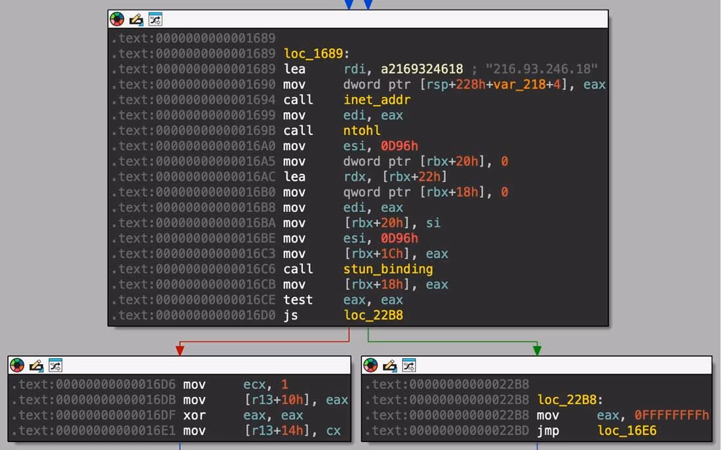Select the mov eax, 0FFFFFFFFh instruction
Viewport: 721px width, 450px height.
pyautogui.click(x=623, y=415)
